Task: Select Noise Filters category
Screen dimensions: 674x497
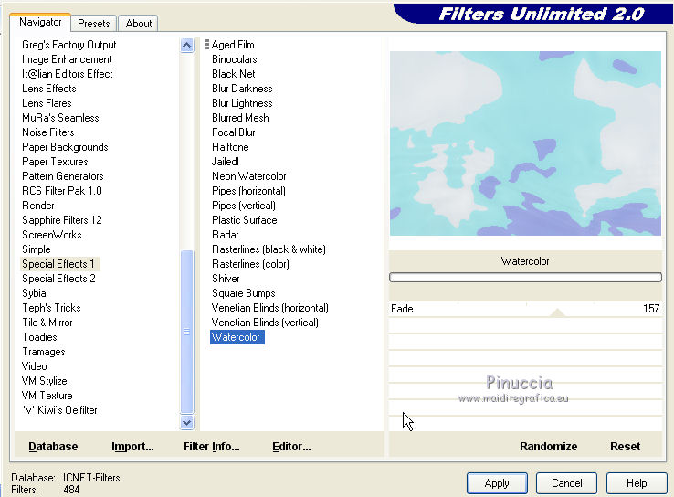Action: point(48,132)
